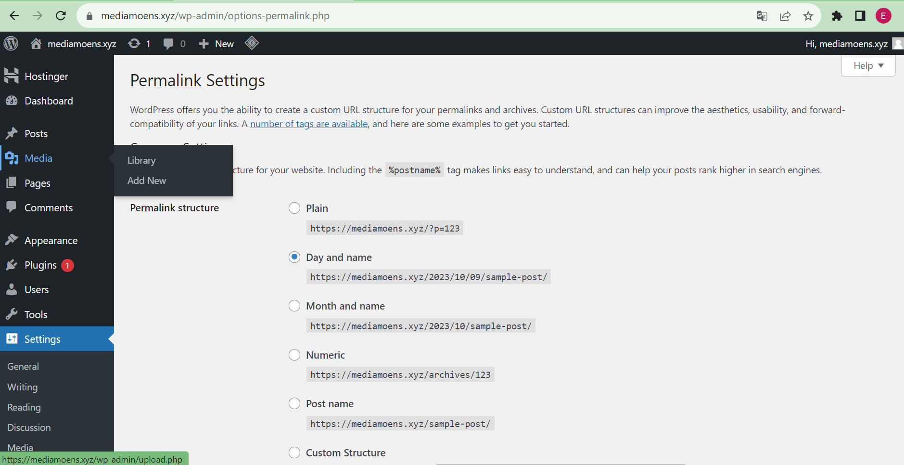Open the Hostinger menu item
This screenshot has width=904, height=465.
[46, 77]
